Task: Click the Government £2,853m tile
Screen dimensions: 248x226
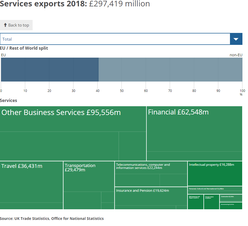Action: (x=211, y=202)
